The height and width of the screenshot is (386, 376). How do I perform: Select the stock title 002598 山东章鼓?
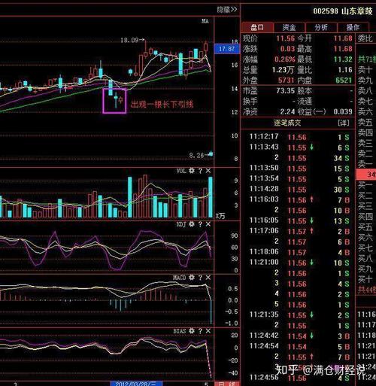(343, 11)
